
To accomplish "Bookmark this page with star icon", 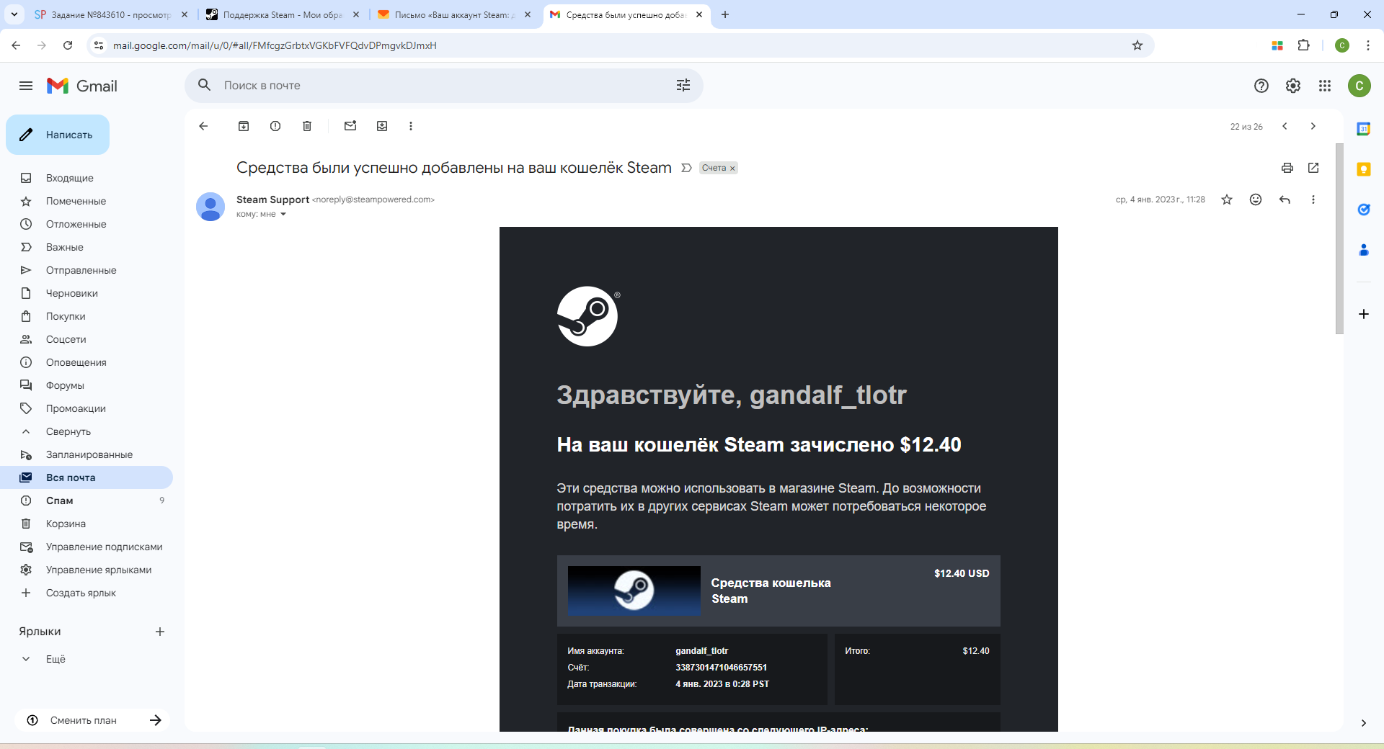I will pyautogui.click(x=1137, y=45).
